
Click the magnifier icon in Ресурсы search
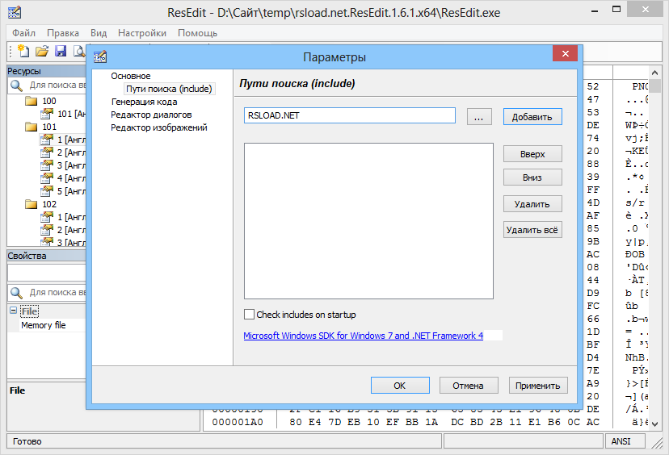pyautogui.click(x=17, y=86)
